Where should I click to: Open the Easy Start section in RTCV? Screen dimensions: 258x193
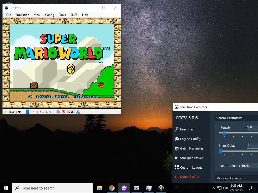pyautogui.click(x=185, y=129)
